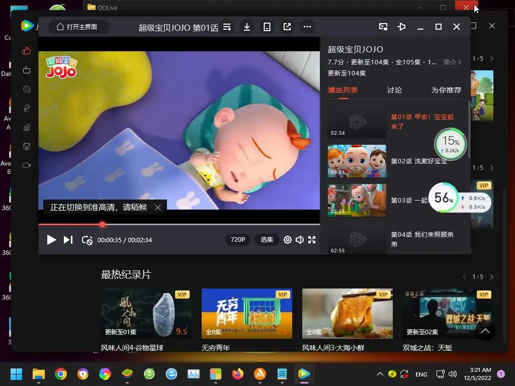This screenshot has height=386, width=515.
Task: Open the camera video sidebar icon
Action: 27,165
